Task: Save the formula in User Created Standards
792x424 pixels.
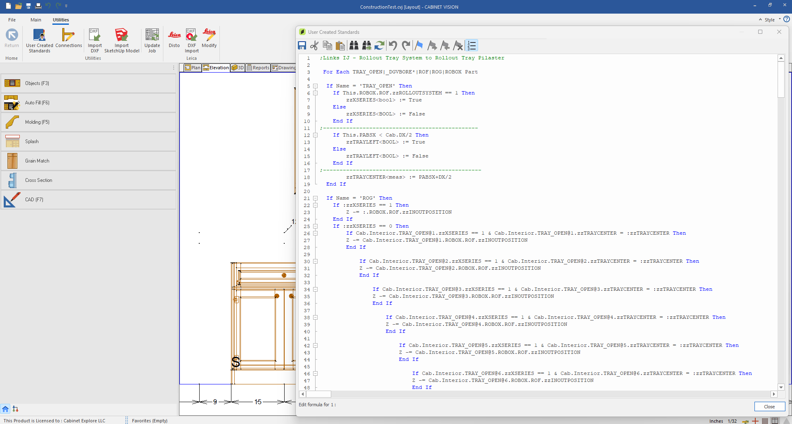Action: coord(302,45)
